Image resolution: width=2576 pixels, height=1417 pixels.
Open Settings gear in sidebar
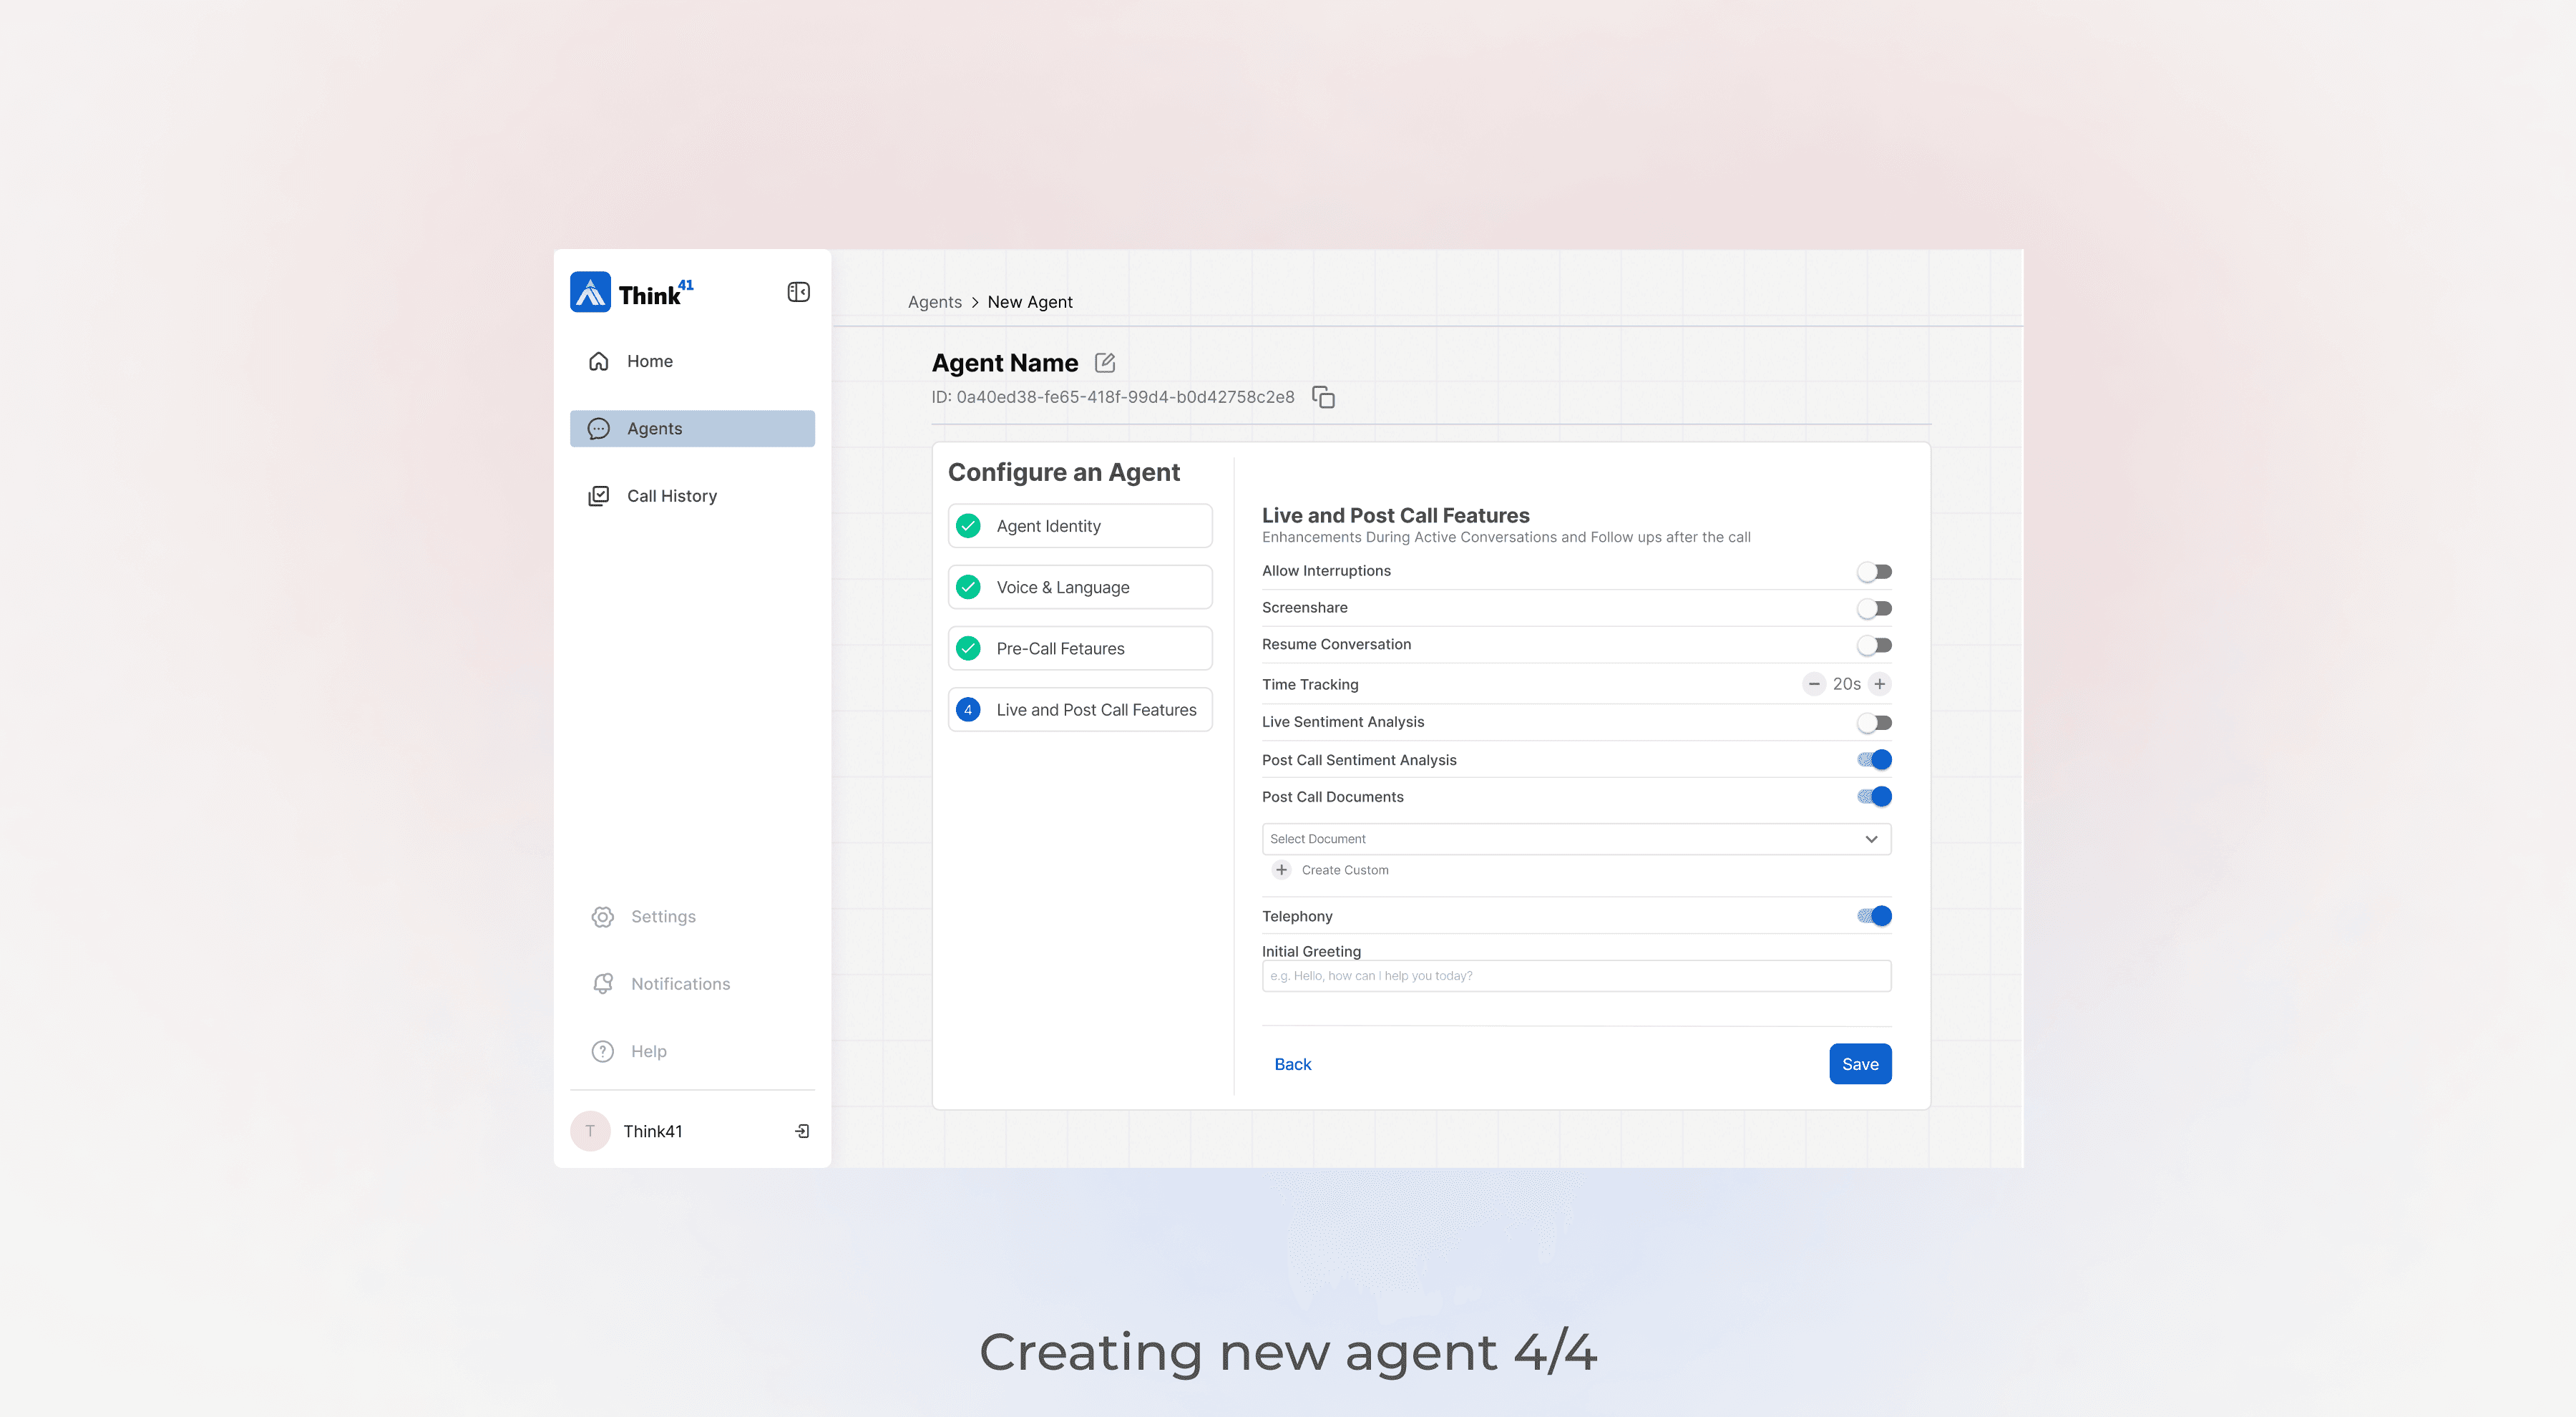click(x=602, y=916)
